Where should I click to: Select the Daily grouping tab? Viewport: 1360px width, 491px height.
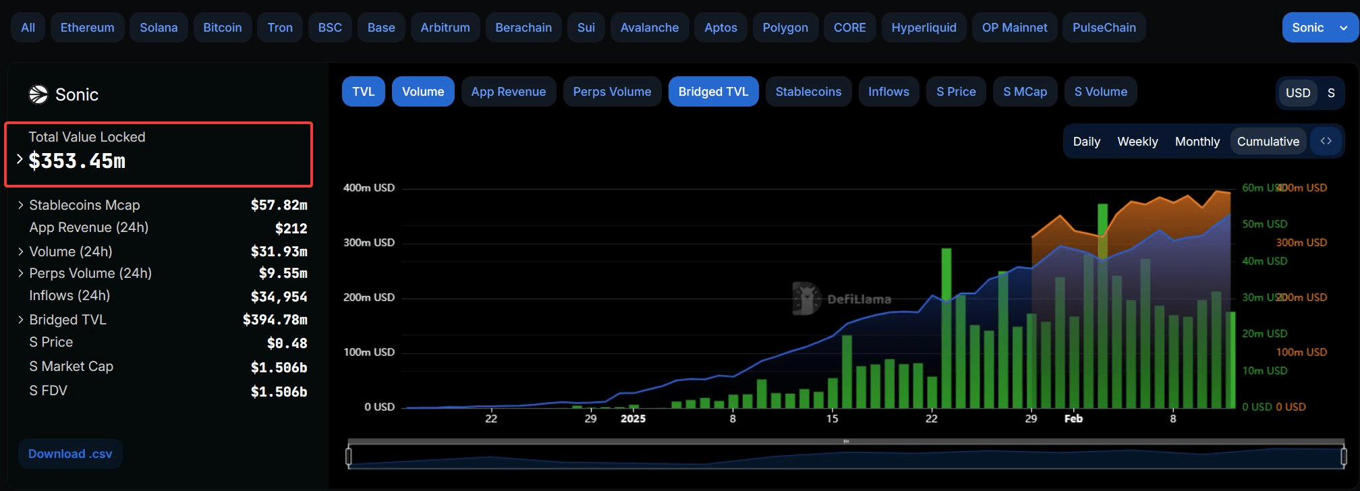[x=1086, y=142]
